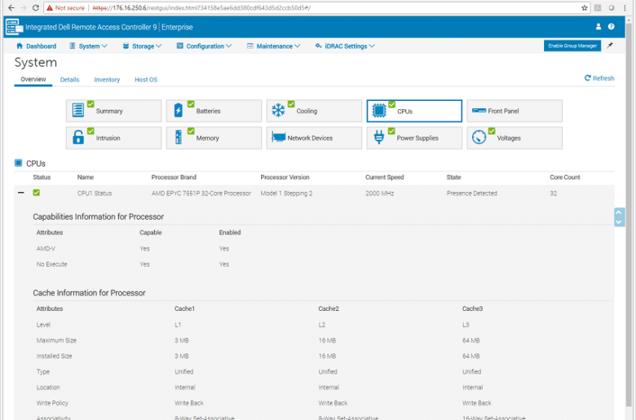636x420 pixels.
Task: Click the refresh circular arrow icon
Action: (x=587, y=78)
